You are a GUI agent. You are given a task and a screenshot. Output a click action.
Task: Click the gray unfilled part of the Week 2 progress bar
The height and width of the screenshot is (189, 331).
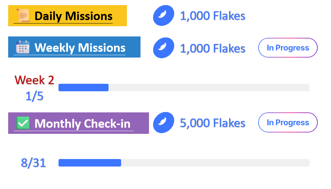209,88
